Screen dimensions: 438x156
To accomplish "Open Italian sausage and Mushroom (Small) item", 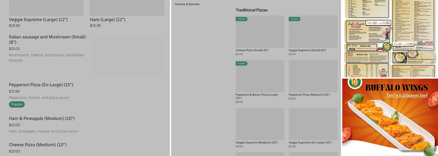I will point(47,39).
